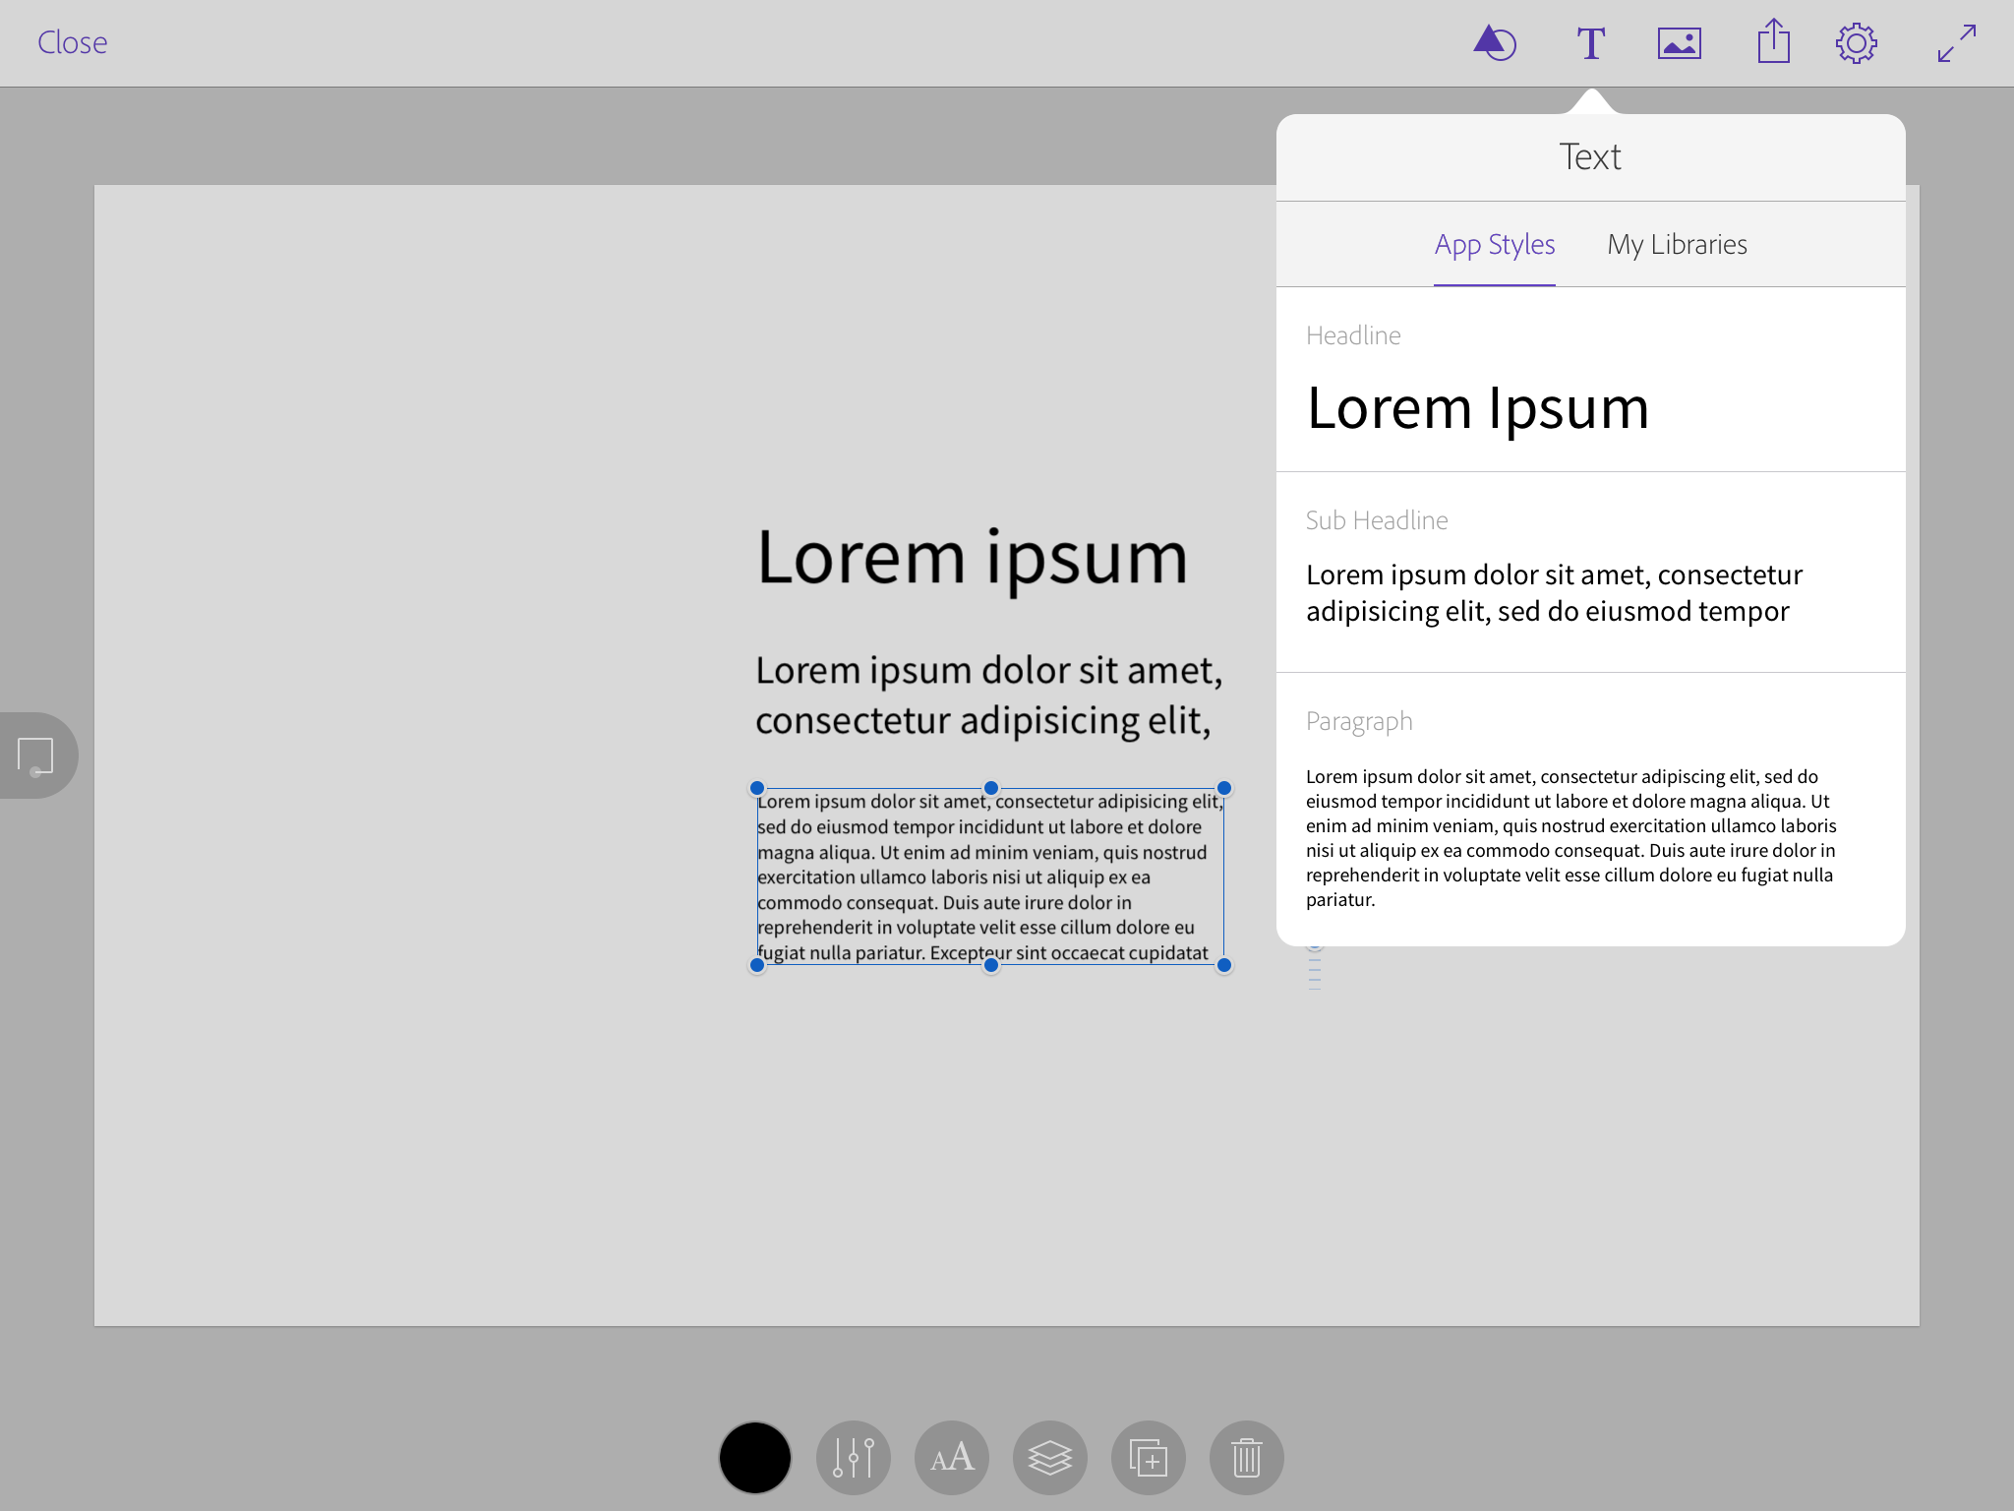Open the black color swatch picker

click(x=754, y=1457)
